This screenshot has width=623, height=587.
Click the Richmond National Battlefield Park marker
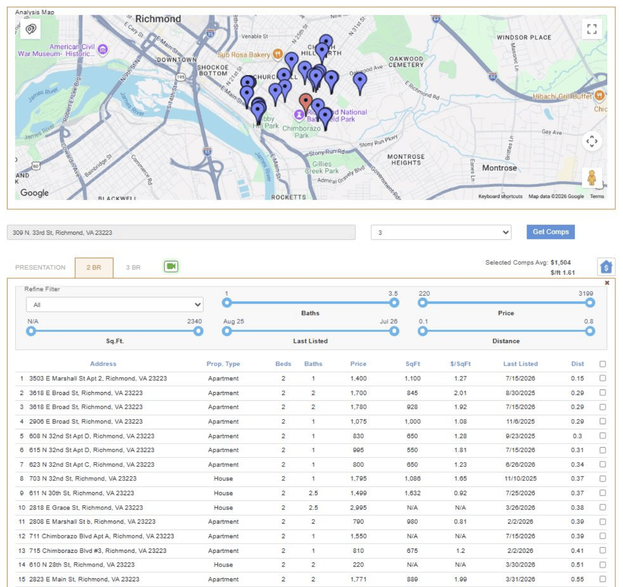(x=299, y=115)
